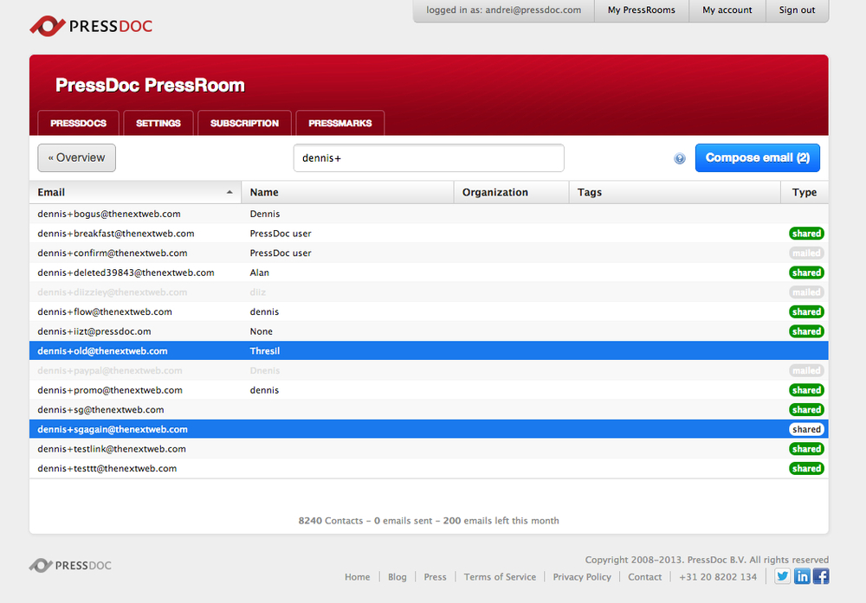Open the Twitter icon in footer
Screen dimensions: 866x603
pyautogui.click(x=783, y=576)
